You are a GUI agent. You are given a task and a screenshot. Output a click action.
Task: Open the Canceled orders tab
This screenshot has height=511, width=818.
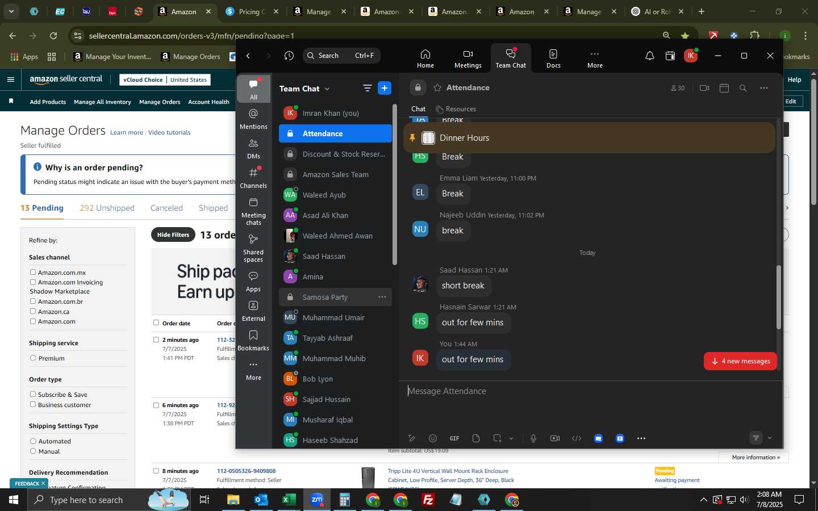pos(166,208)
